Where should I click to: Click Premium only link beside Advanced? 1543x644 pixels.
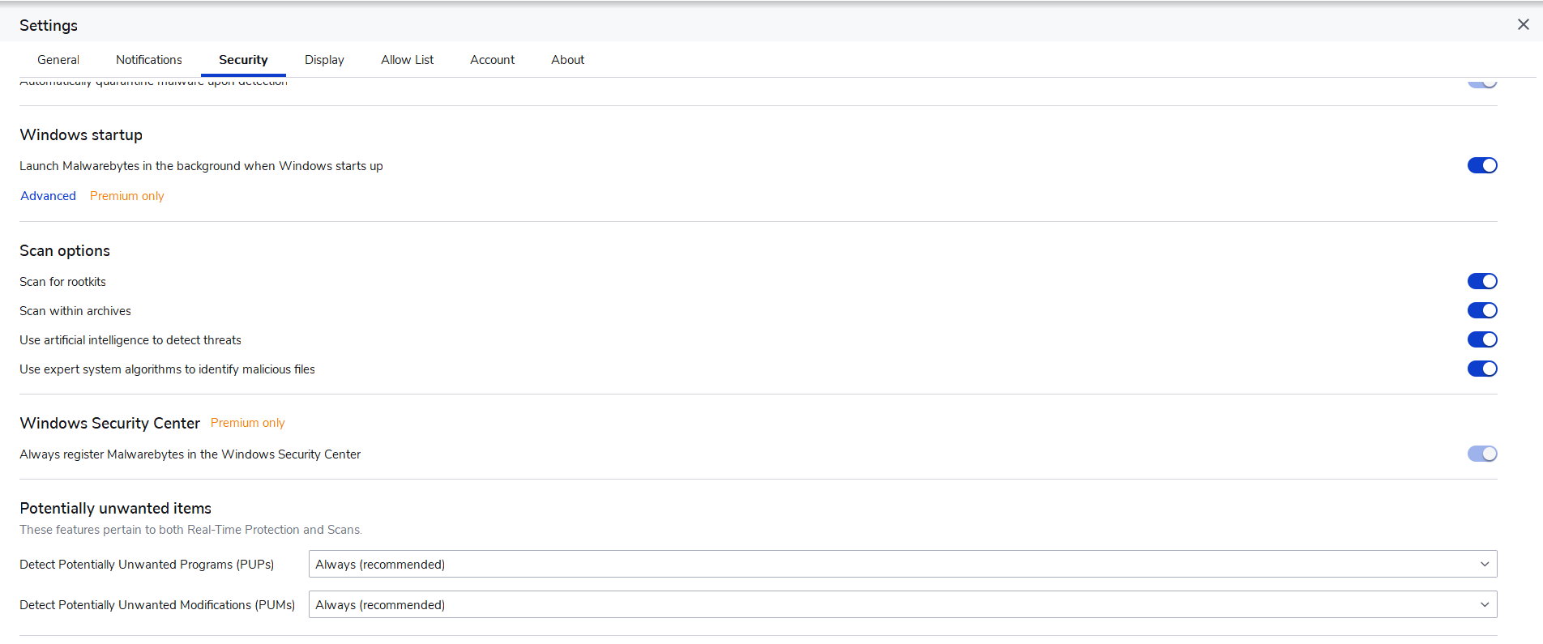pos(126,196)
